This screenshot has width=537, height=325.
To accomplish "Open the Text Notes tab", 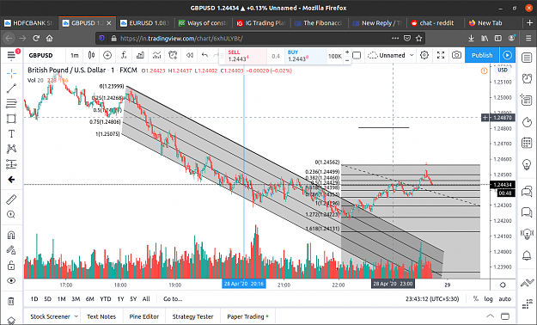I will pos(101,316).
